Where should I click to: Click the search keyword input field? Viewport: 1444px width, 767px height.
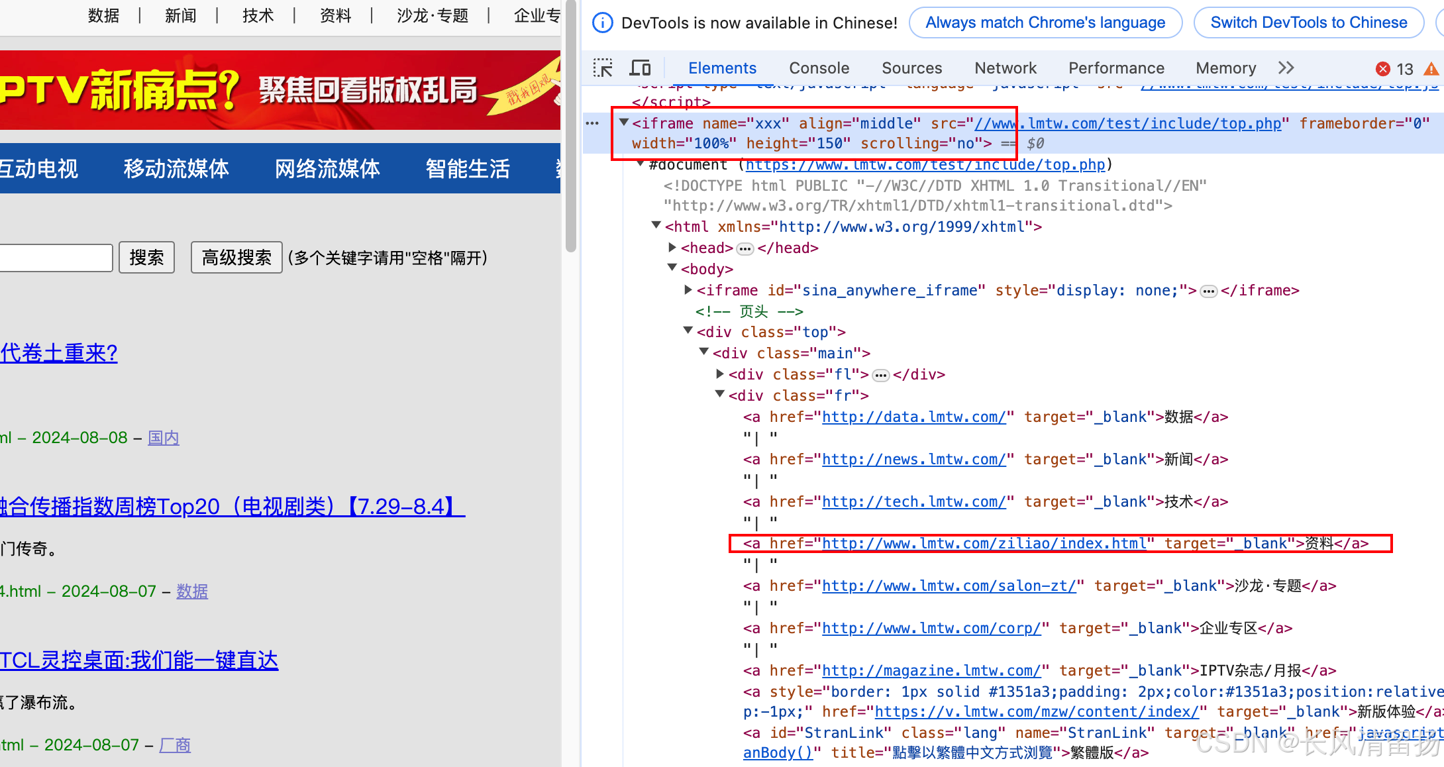55,258
